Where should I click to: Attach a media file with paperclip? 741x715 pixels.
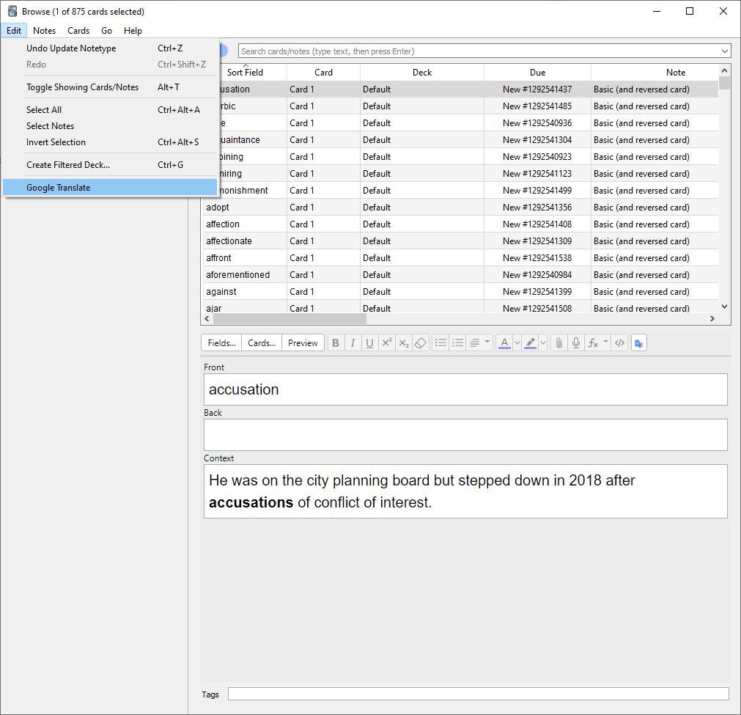[558, 343]
